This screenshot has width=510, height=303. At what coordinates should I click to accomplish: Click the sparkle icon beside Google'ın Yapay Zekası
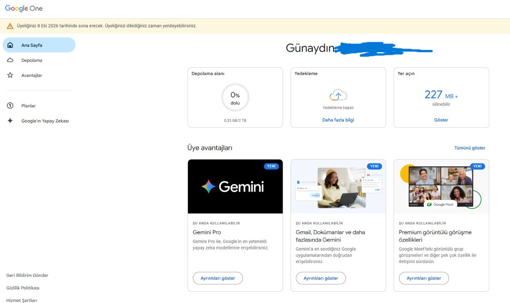[x=10, y=121]
